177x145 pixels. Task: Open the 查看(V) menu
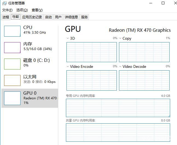pos(37,10)
